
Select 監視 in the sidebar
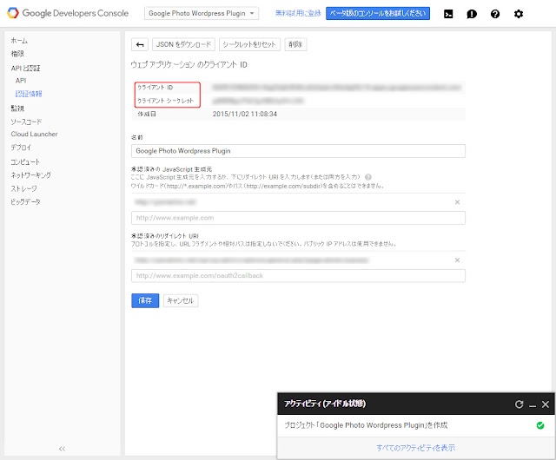[17, 108]
